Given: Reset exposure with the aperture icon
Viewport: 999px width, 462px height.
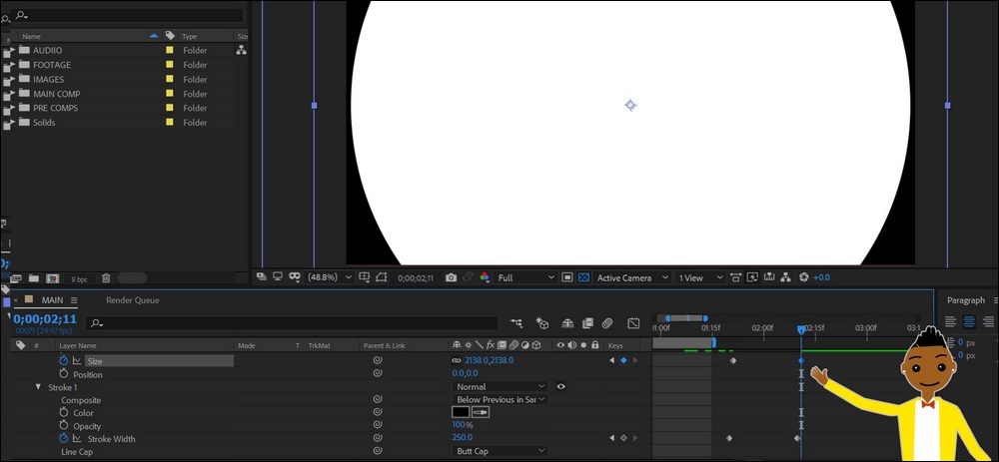Looking at the screenshot, I should 803,277.
